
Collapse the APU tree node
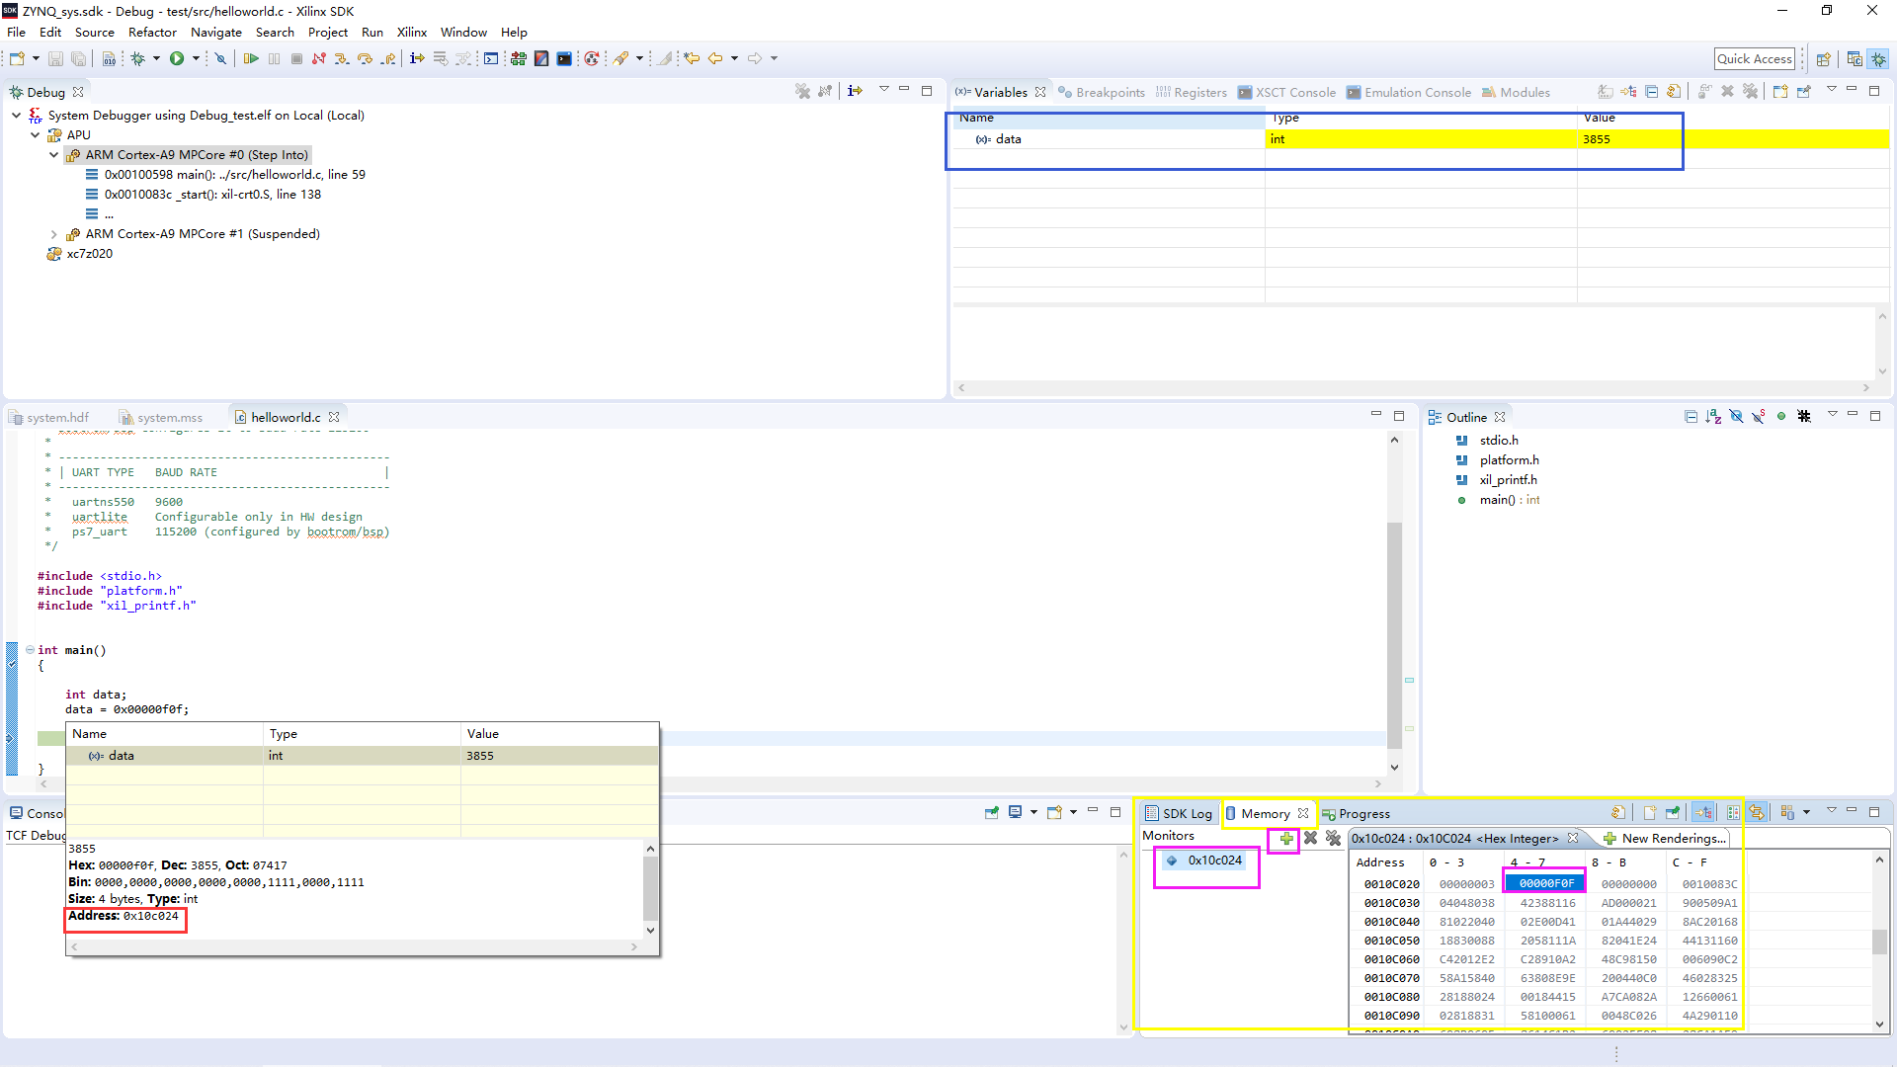pyautogui.click(x=36, y=135)
